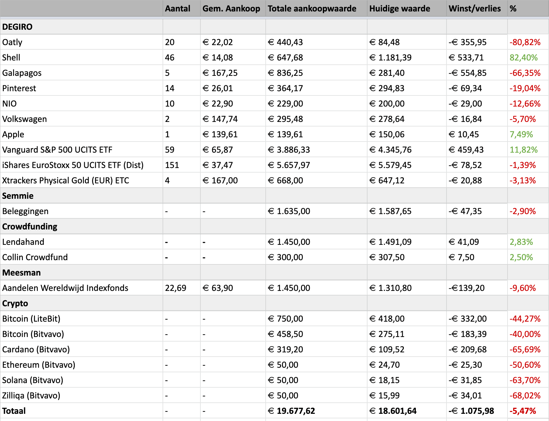
Task: Select Apple's 7,49% percentage cell
Action: [528, 134]
